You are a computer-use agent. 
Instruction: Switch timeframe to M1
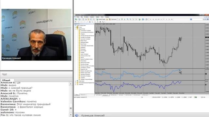(150, 19)
